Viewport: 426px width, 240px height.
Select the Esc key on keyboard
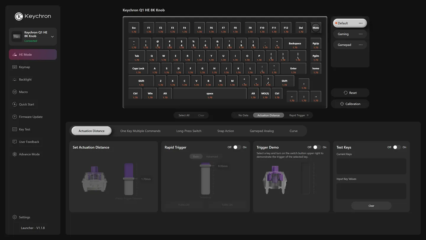click(x=134, y=28)
